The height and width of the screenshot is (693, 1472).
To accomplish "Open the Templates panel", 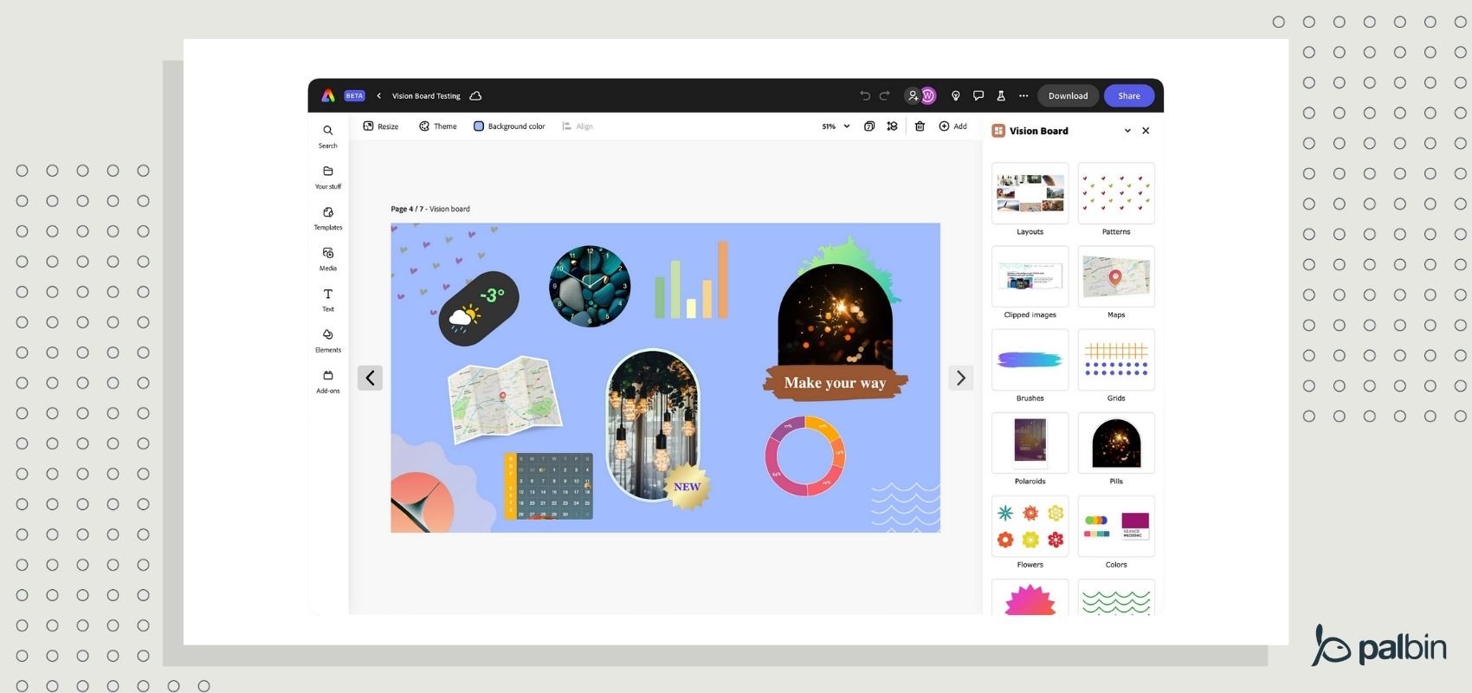I will pos(327,217).
